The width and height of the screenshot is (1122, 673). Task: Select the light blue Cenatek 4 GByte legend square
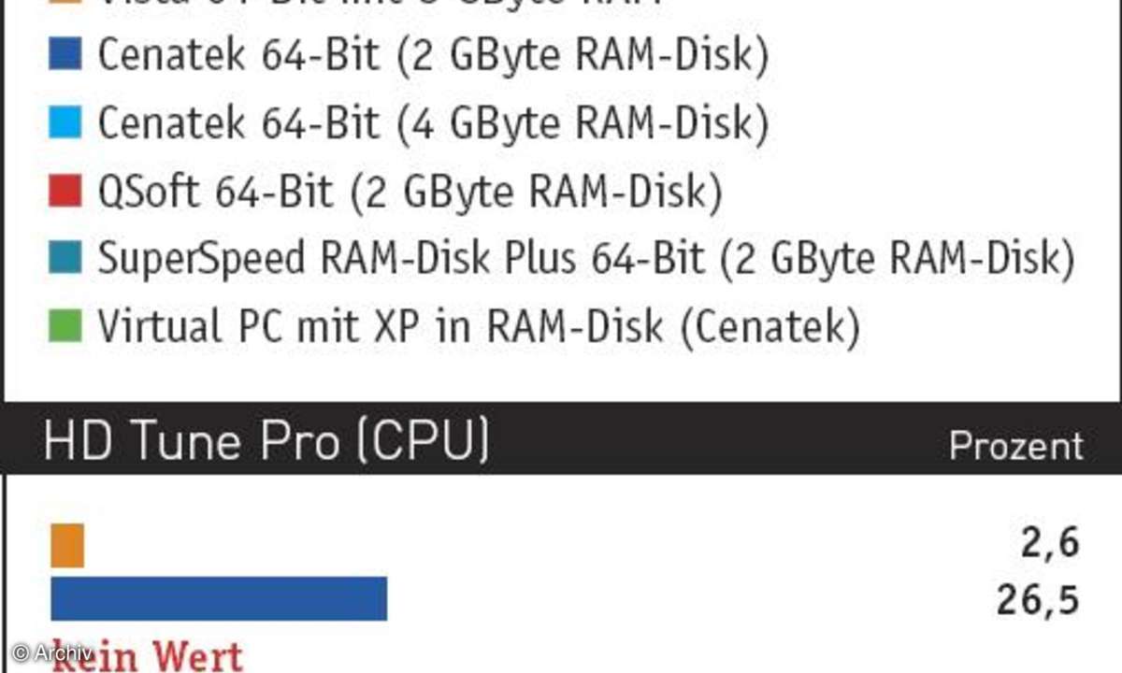coord(65,123)
